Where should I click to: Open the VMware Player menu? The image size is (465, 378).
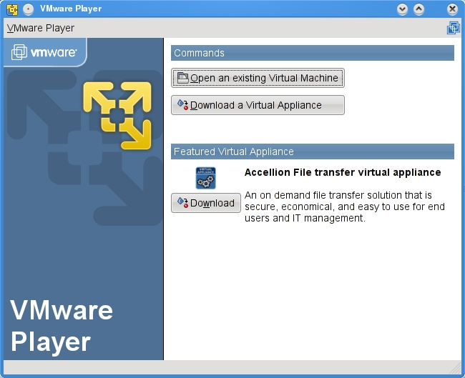(41, 28)
